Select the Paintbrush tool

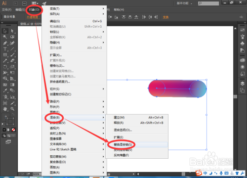(x=12, y=55)
